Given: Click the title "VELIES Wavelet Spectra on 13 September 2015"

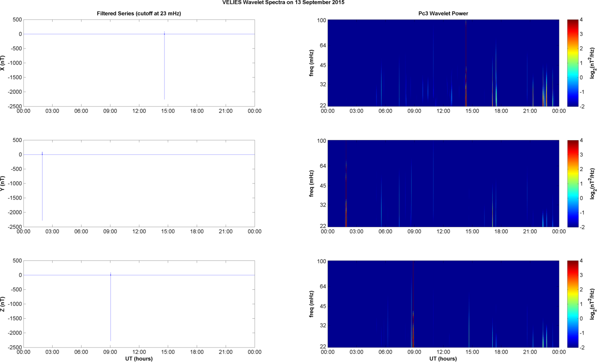Looking at the screenshot, I should [x=283, y=3].
